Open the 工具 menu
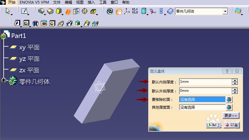The width and height of the screenshot is (249, 140). click(103, 2)
